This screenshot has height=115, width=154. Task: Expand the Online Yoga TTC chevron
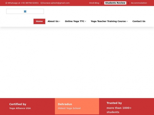click(x=85, y=21)
